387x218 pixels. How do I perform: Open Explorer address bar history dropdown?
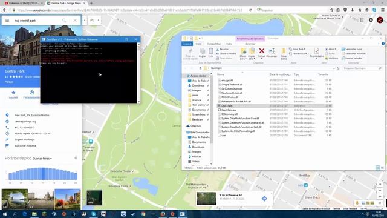334,68
